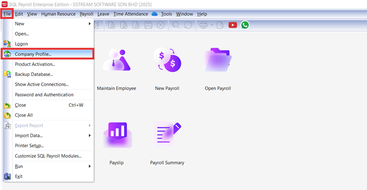The width and height of the screenshot is (367, 190).
Task: Click the Edit document toolbar icon
Action: [123, 25]
